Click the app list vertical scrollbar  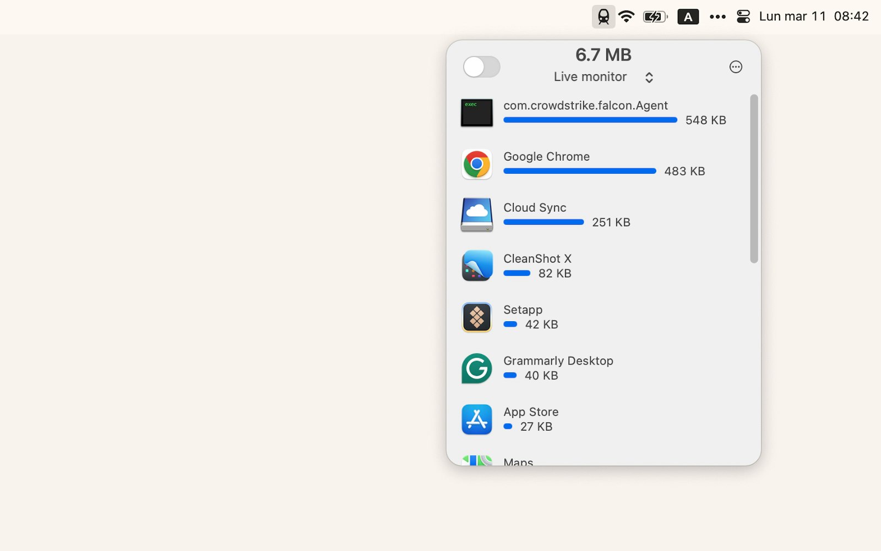[x=754, y=179]
